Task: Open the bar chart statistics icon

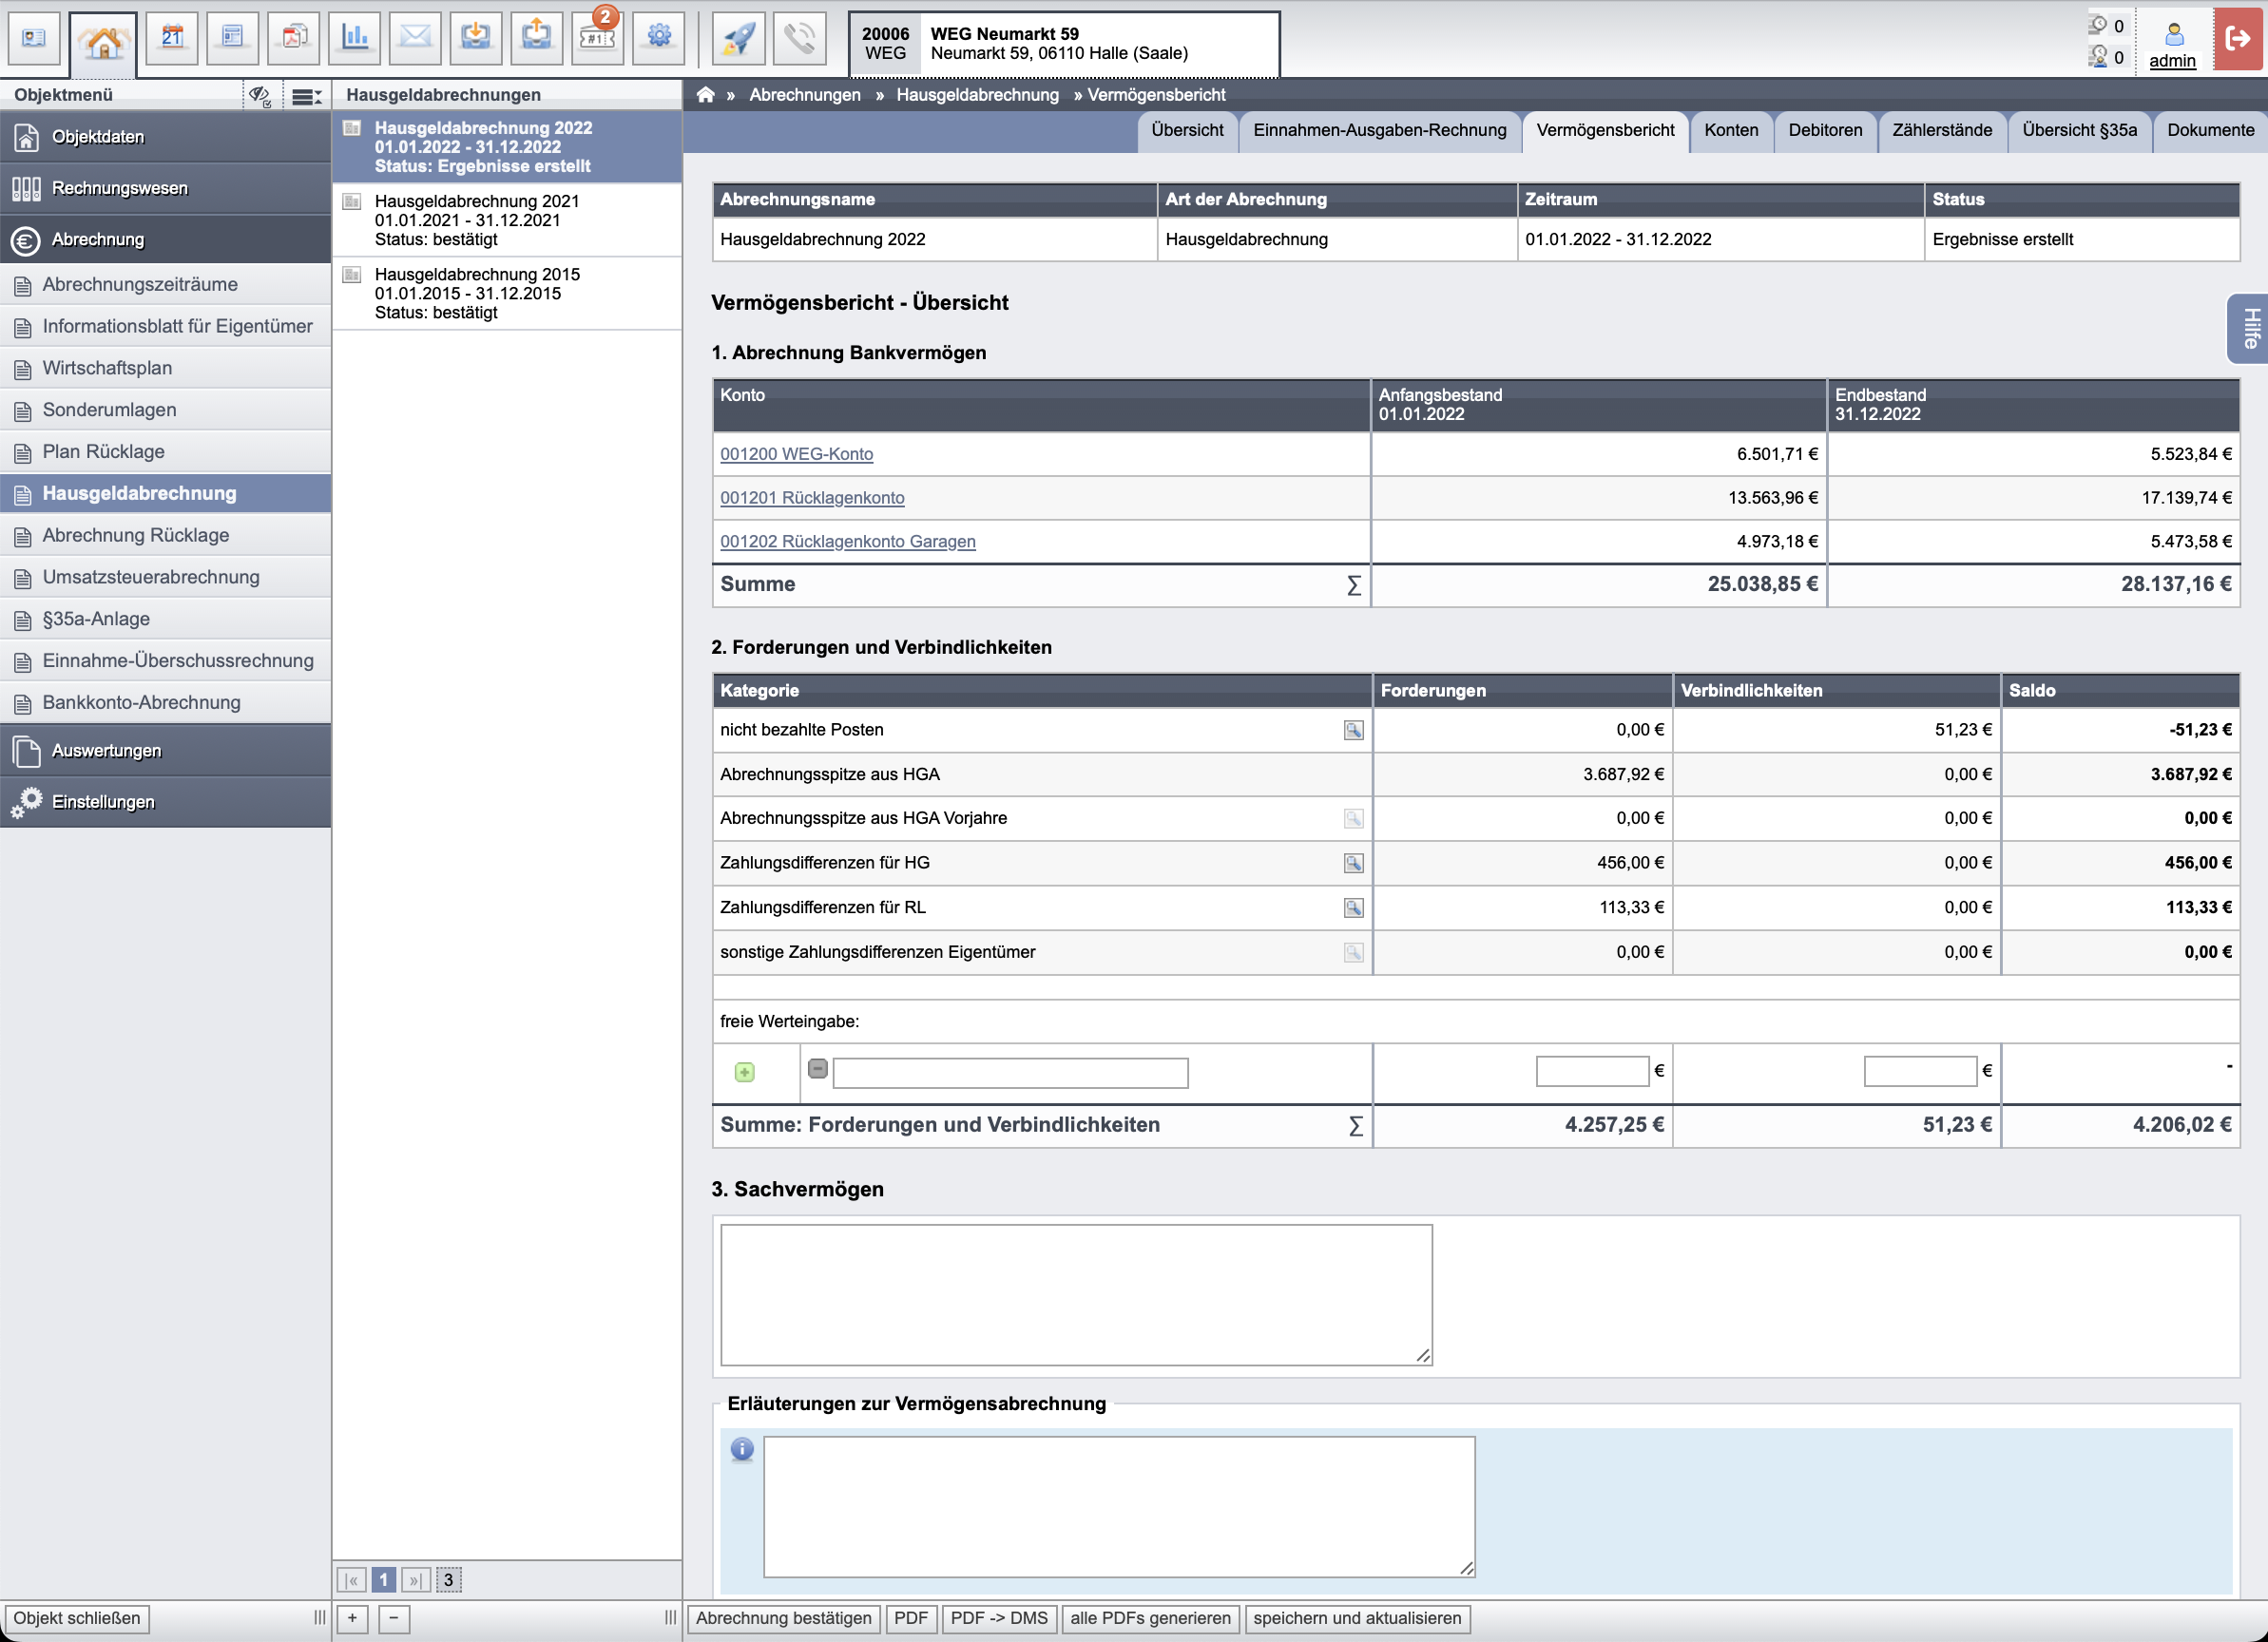Action: tap(354, 38)
